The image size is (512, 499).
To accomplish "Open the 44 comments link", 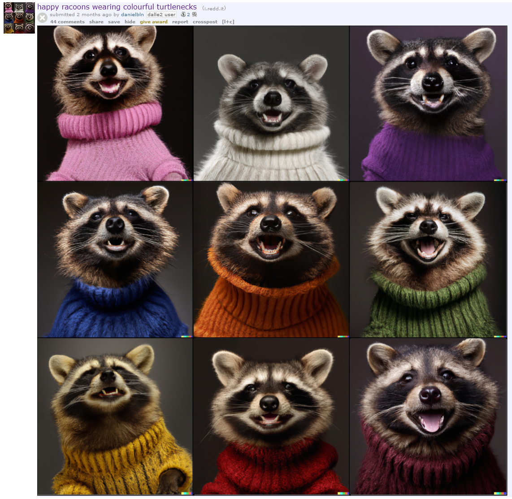I will 67,22.
